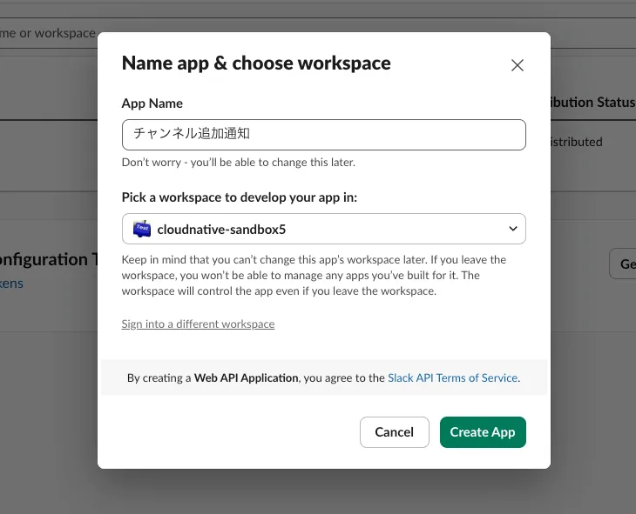The width and height of the screenshot is (636, 514).
Task: Click the Name app & choose workspace heading
Action: tap(256, 63)
